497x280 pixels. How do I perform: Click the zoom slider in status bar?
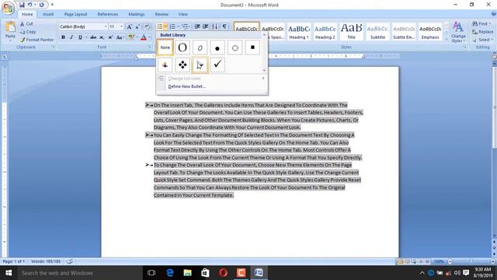click(471, 261)
